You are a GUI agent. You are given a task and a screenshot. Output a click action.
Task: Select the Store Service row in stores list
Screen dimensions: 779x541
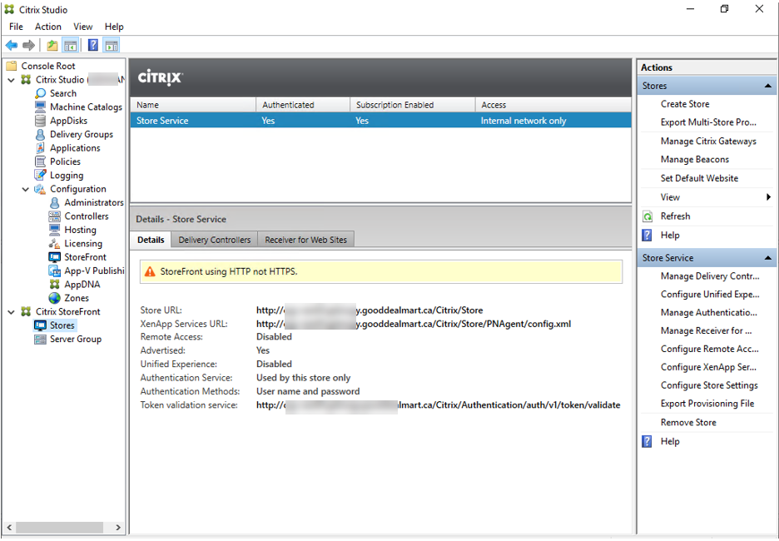point(380,121)
